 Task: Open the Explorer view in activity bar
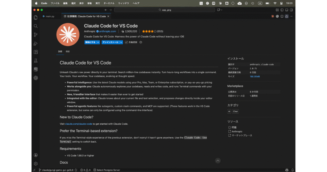[36, 17]
